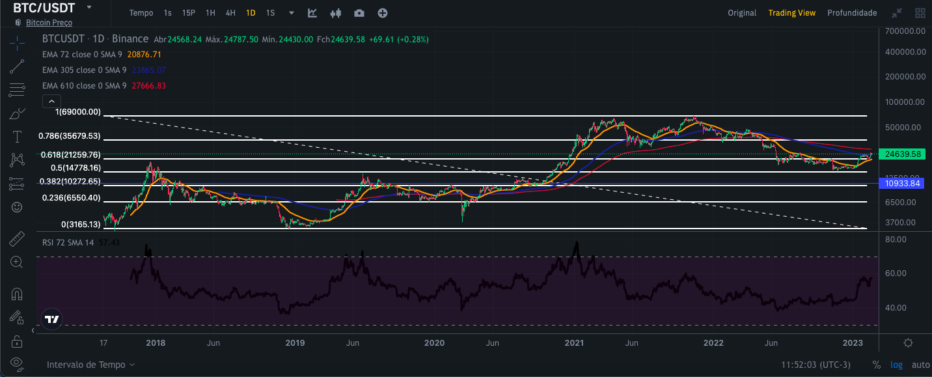Click the current price label 24639.58
Viewport: 932px width, 377px height.
coord(903,154)
